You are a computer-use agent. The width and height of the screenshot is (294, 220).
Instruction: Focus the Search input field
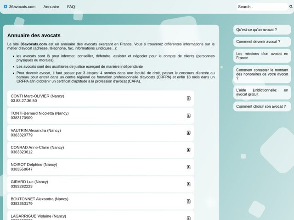coord(262,7)
